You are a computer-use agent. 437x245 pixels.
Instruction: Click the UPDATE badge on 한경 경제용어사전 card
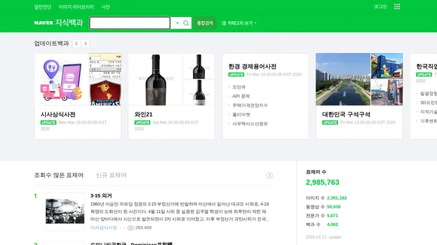tap(236, 74)
